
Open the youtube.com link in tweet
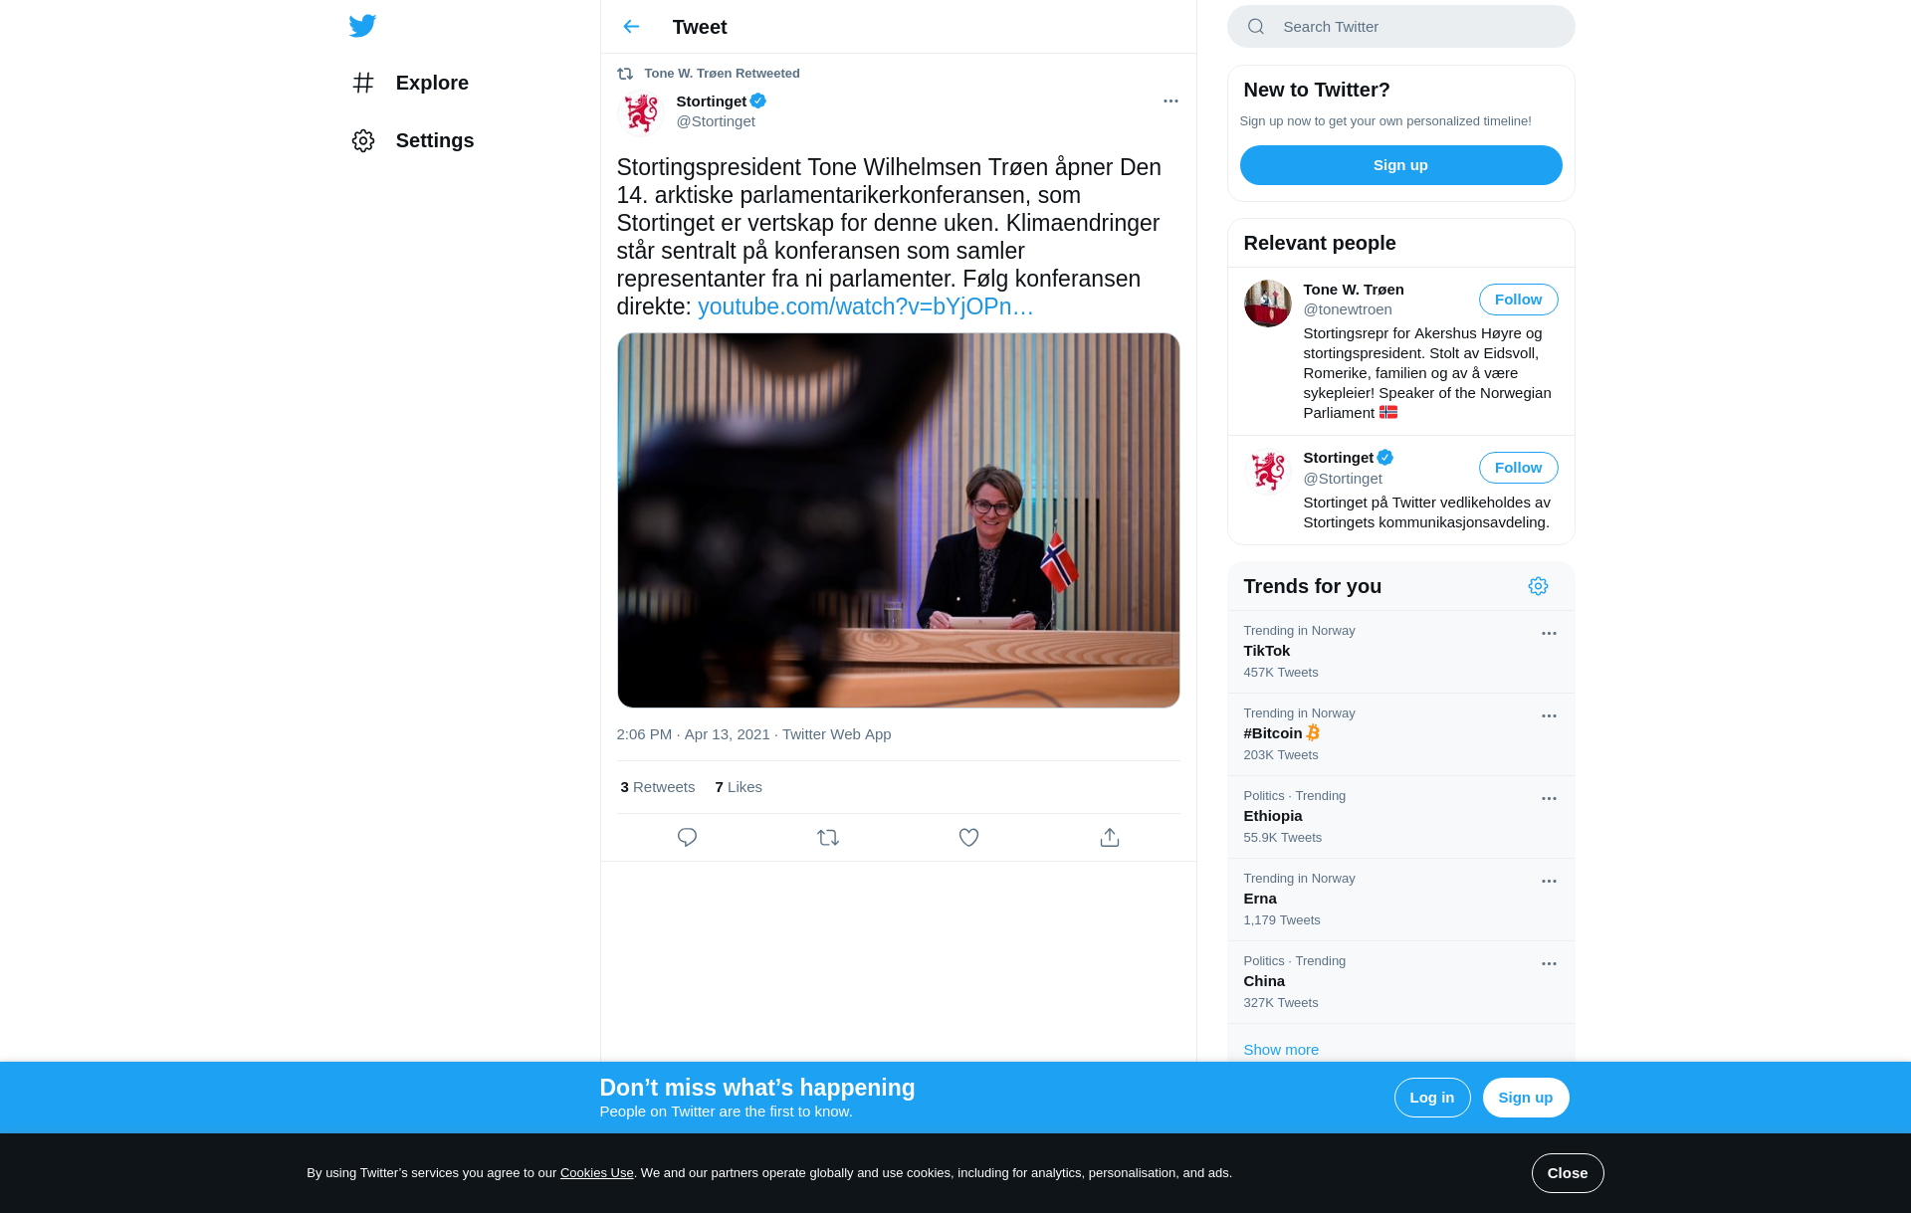click(x=865, y=306)
